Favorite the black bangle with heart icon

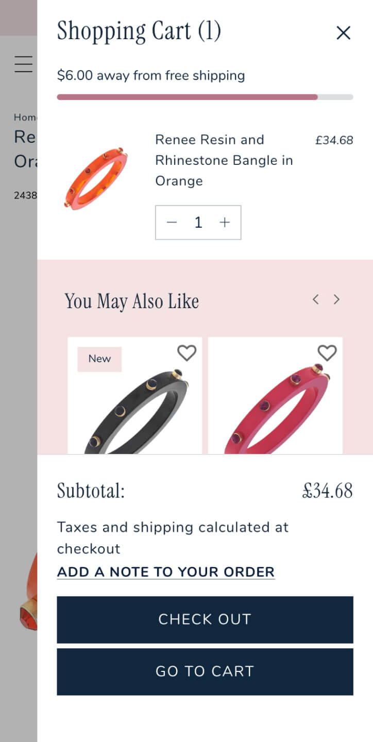186,353
